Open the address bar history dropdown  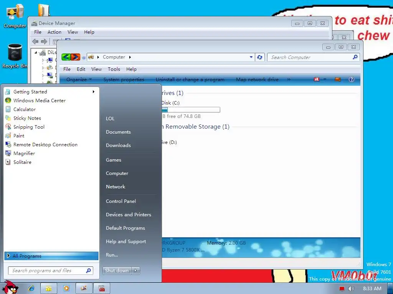[x=251, y=57]
